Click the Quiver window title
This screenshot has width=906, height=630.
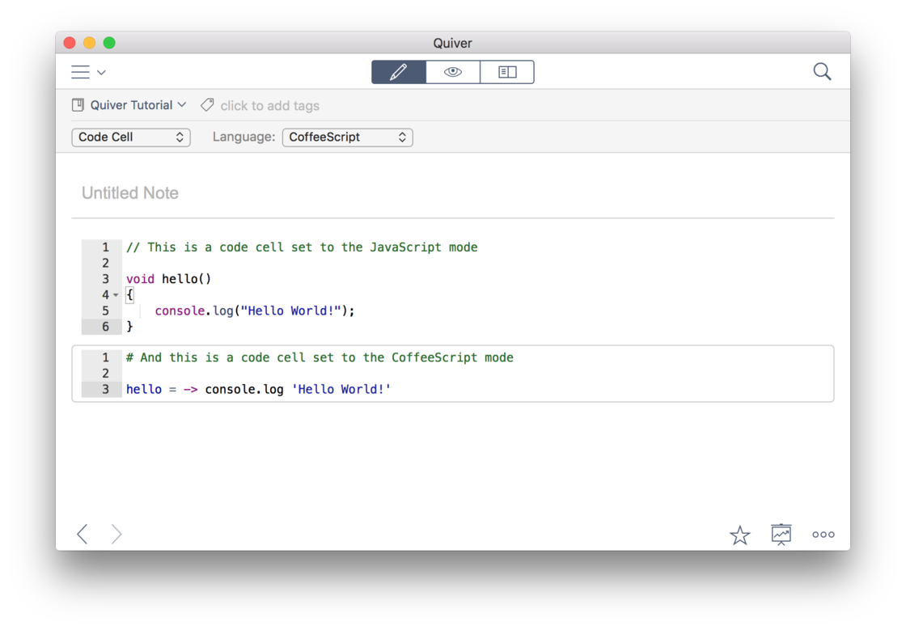pyautogui.click(x=452, y=44)
